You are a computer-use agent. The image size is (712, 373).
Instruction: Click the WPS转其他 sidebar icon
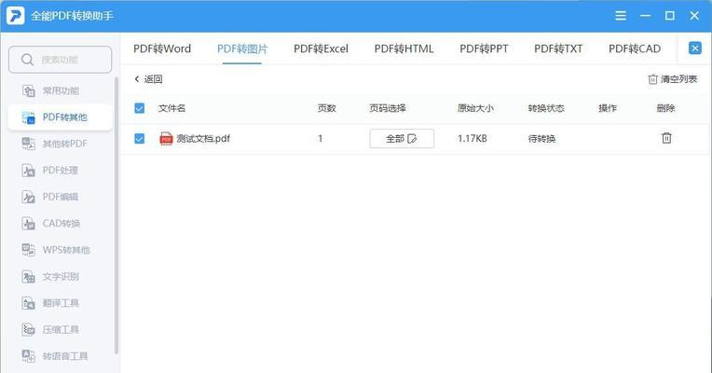click(x=28, y=250)
